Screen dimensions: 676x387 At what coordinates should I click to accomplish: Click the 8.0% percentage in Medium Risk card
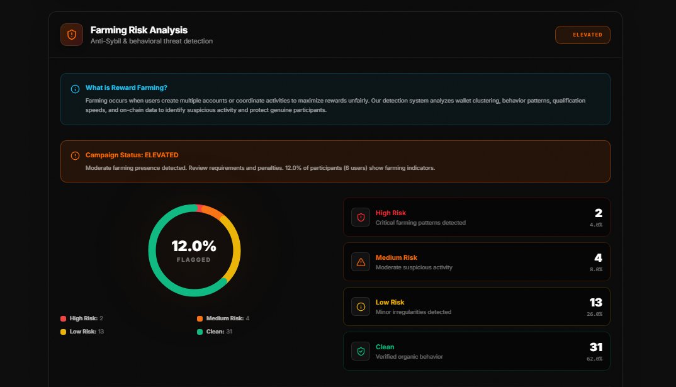[x=596, y=269]
